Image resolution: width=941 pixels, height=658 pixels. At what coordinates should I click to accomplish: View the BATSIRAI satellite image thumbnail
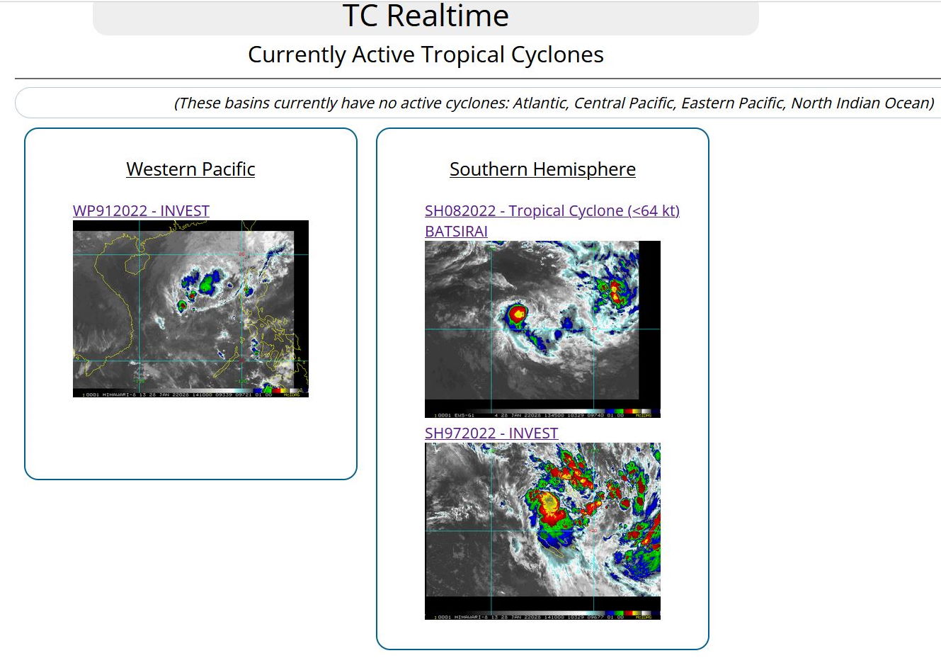coord(542,329)
